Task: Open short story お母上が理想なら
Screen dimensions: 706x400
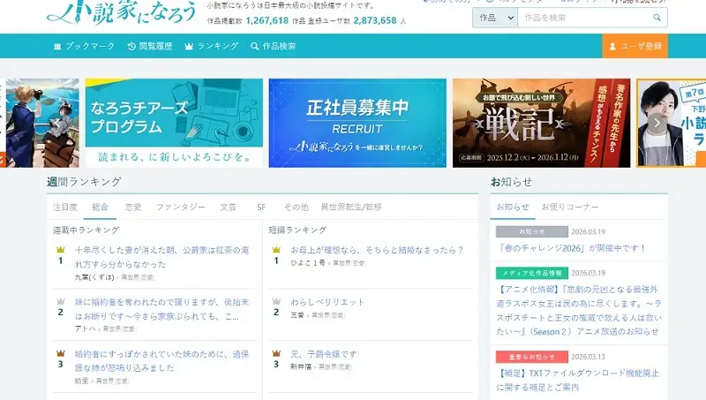Action: (377, 250)
